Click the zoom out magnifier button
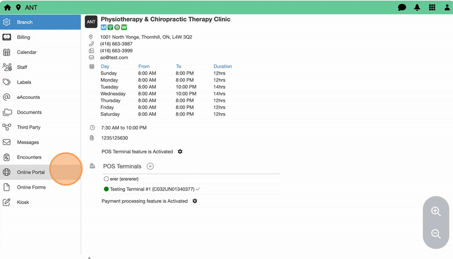453x259 pixels. 436,234
